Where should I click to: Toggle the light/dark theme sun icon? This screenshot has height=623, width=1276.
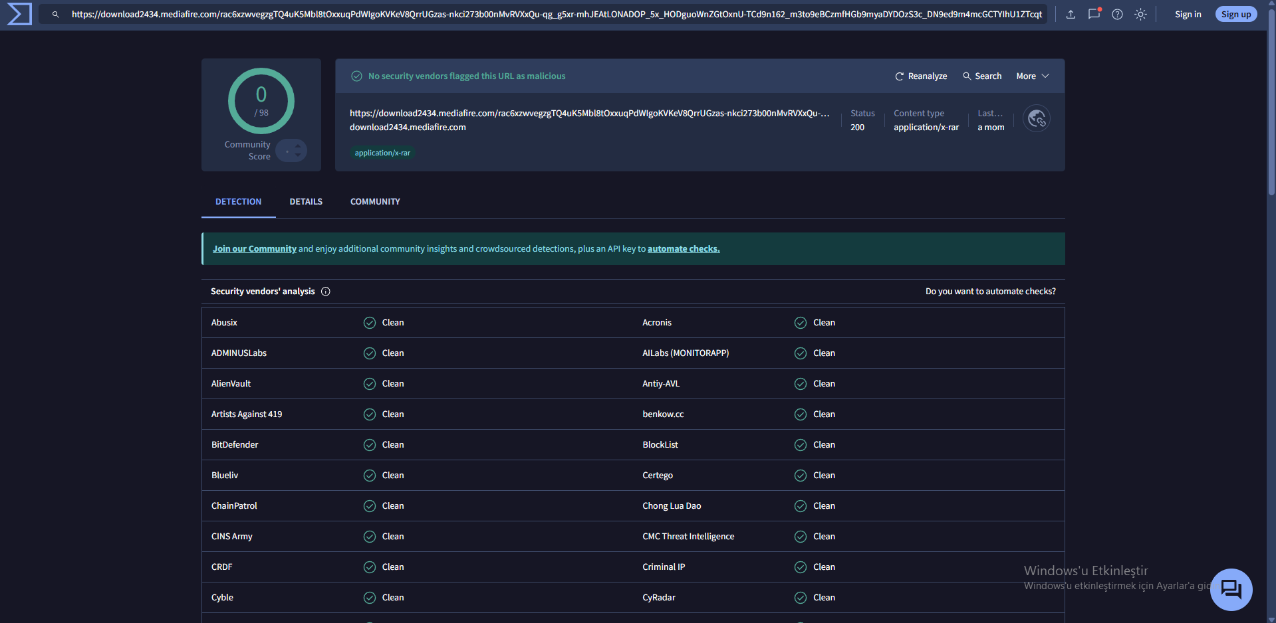tap(1140, 14)
